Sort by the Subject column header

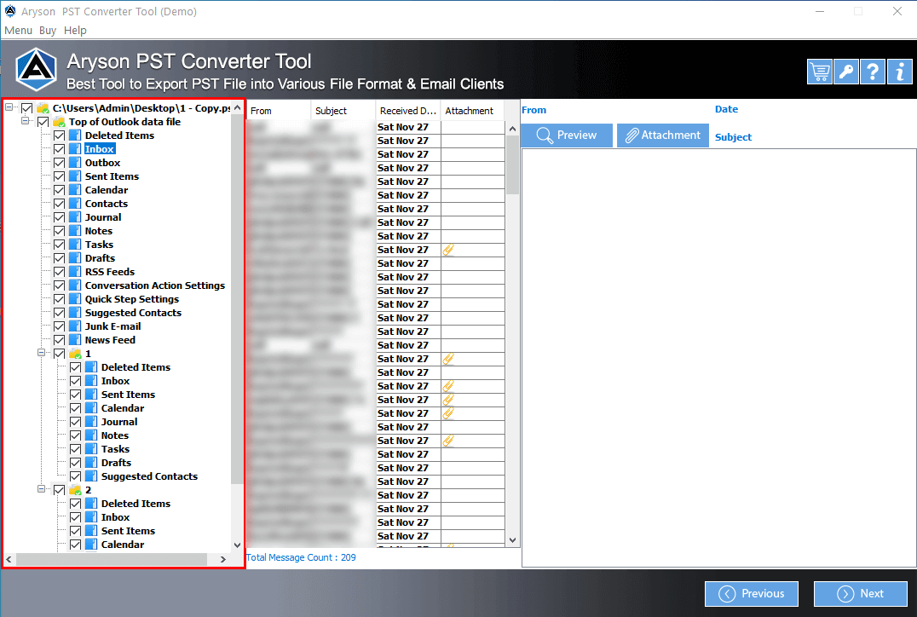click(x=343, y=111)
